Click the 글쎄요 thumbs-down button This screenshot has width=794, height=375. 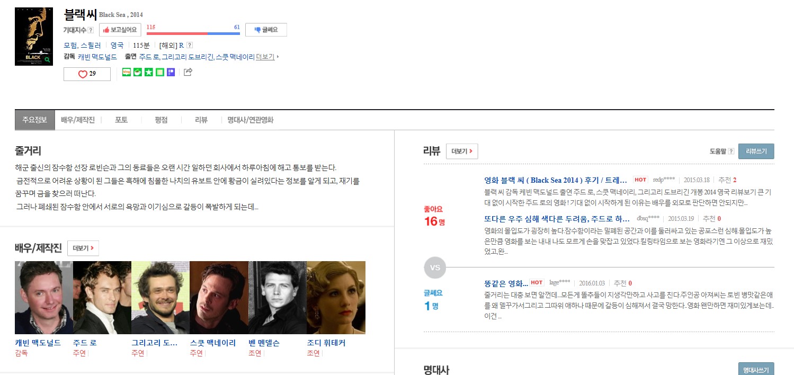coord(266,30)
